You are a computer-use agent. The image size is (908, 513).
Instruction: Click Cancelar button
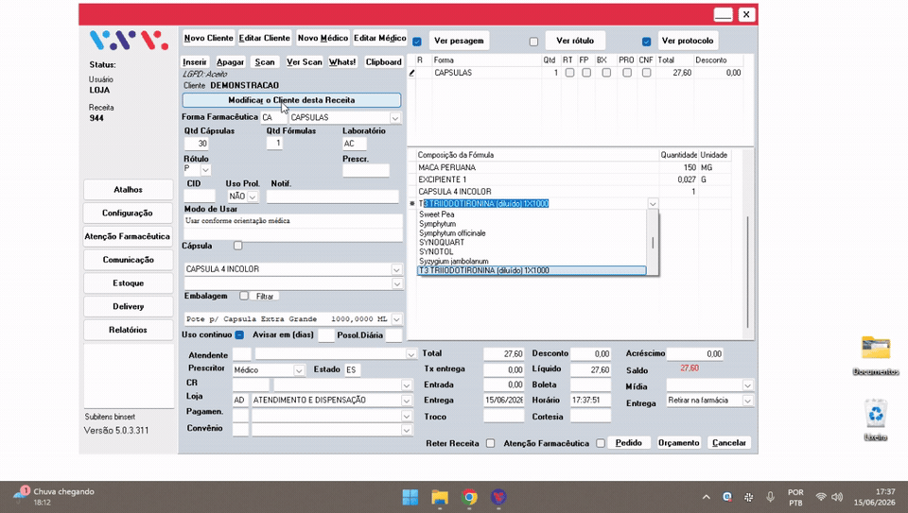[x=729, y=443]
